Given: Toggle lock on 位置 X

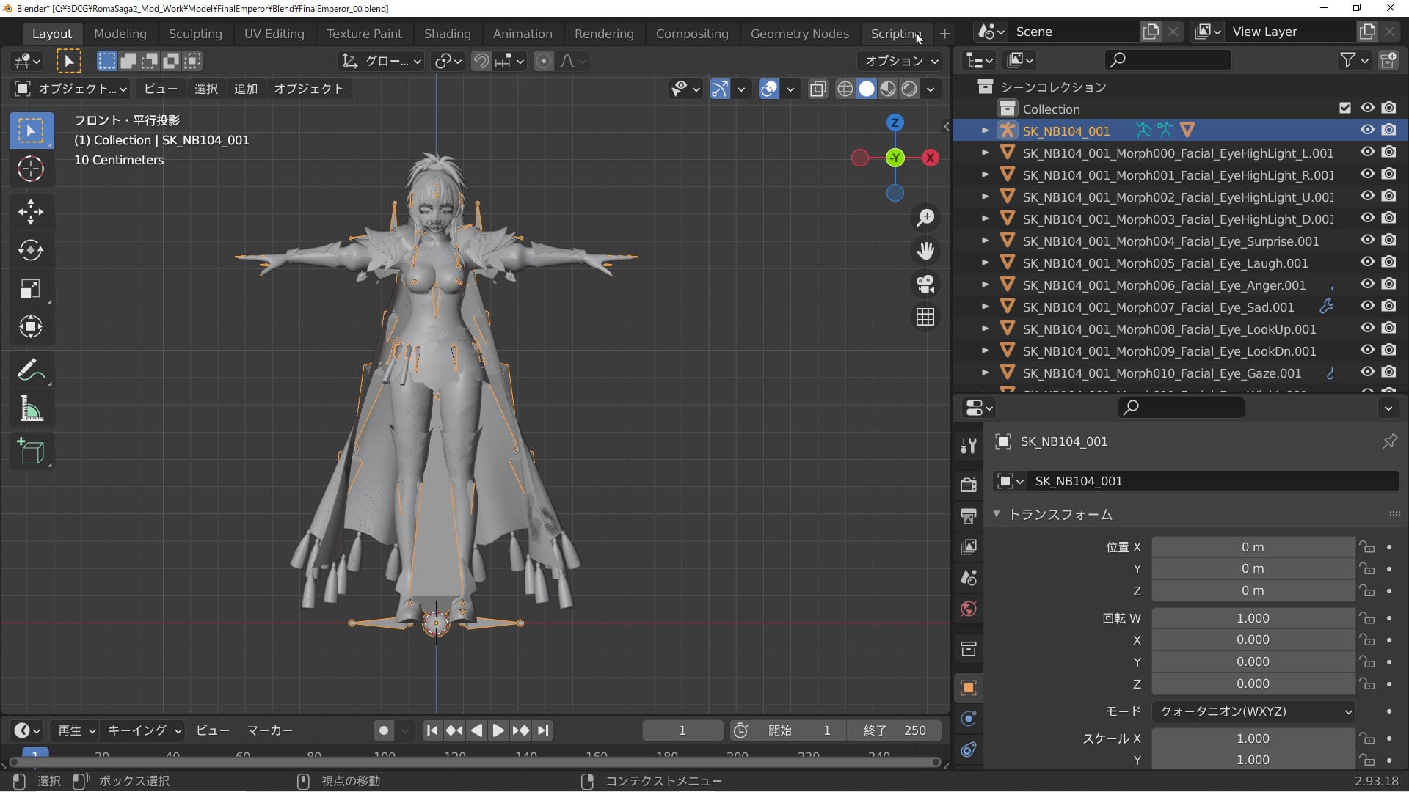Looking at the screenshot, I should pyautogui.click(x=1366, y=547).
